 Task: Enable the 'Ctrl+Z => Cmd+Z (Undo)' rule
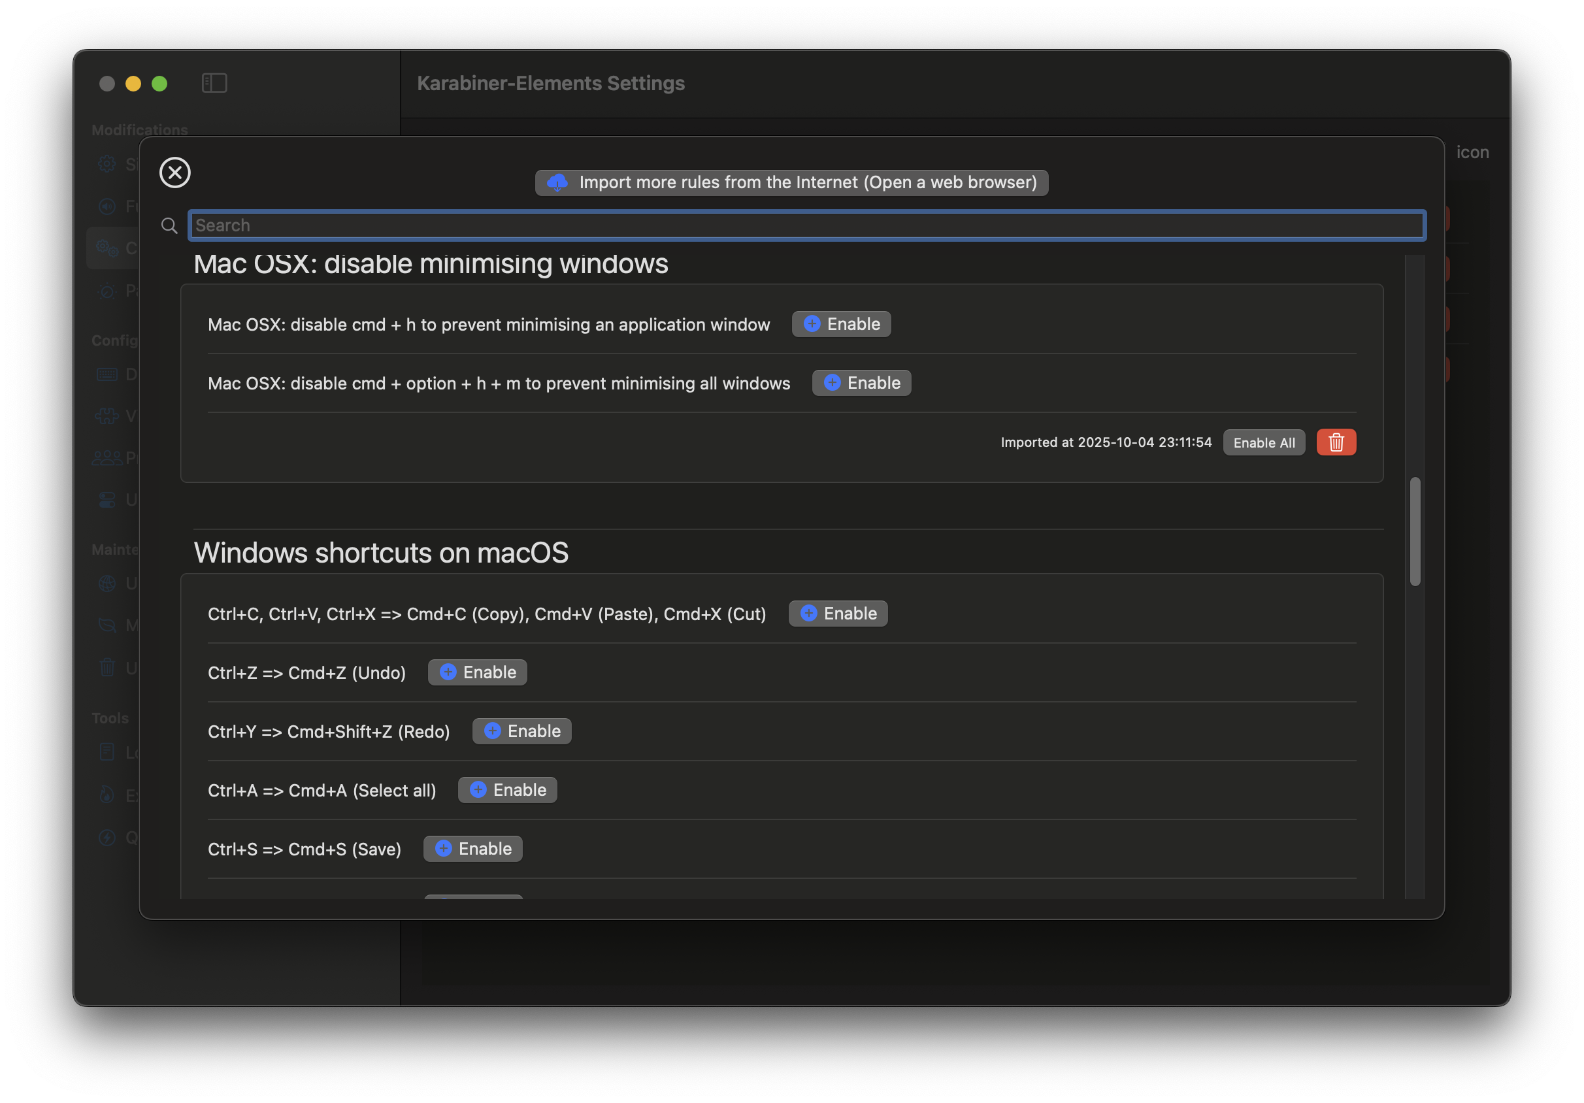[x=477, y=672]
